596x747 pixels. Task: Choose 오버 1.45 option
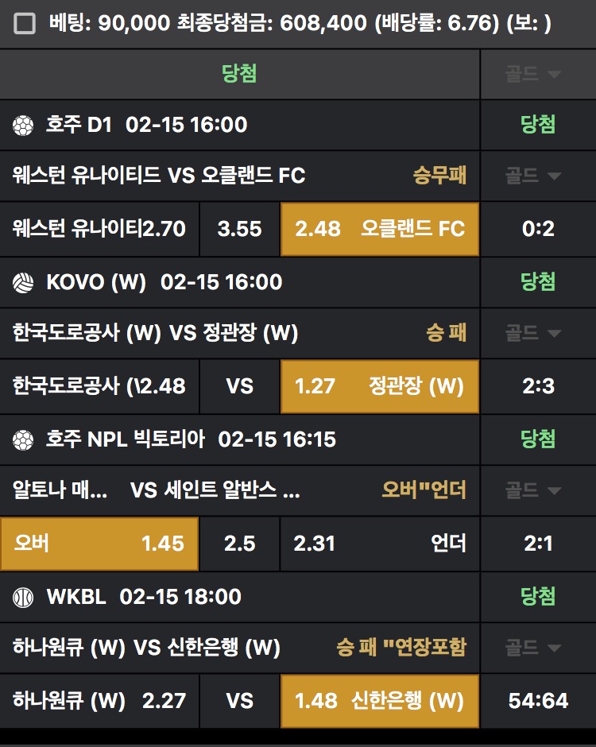click(x=99, y=544)
